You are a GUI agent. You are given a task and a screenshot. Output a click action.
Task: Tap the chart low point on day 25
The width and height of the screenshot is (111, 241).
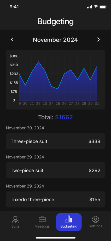(58, 89)
